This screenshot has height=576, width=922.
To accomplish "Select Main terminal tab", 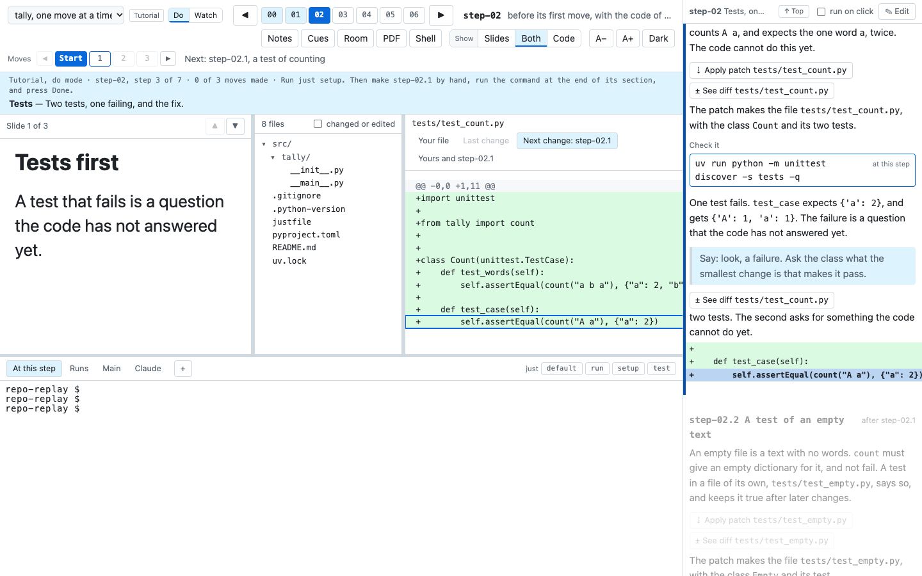I will [x=111, y=369].
